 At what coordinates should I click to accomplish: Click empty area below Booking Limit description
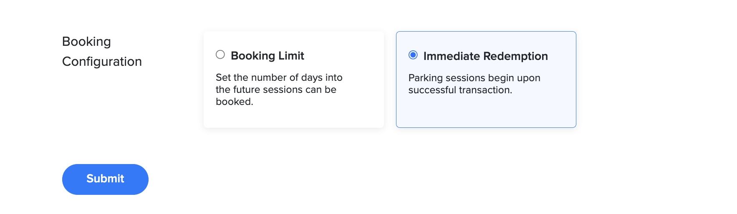tap(293, 117)
